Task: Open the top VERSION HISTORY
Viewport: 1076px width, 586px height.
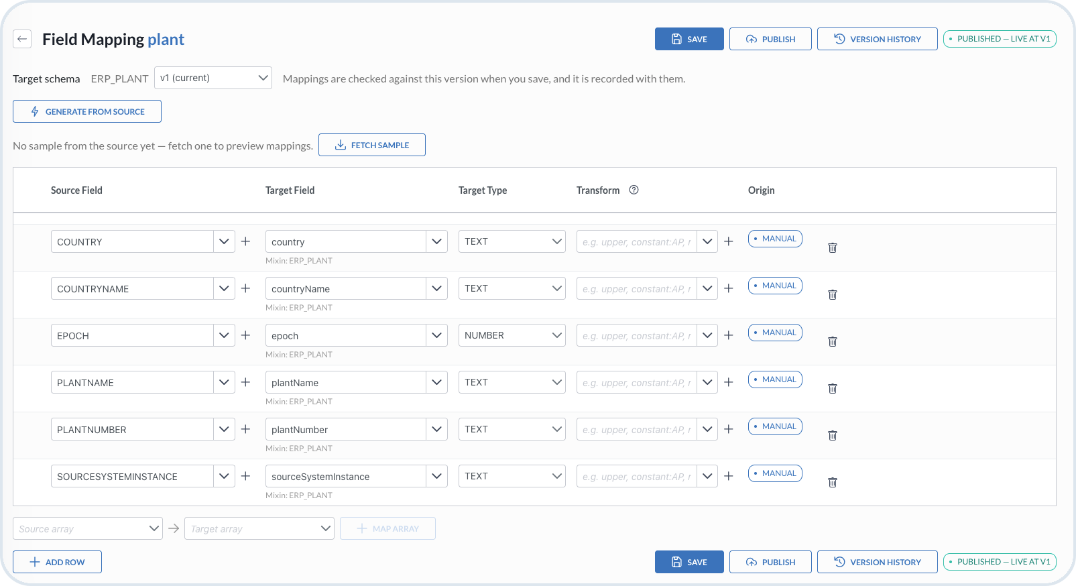Action: tap(878, 39)
